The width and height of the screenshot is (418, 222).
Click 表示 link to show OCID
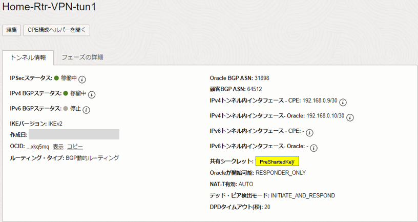[x=58, y=147]
